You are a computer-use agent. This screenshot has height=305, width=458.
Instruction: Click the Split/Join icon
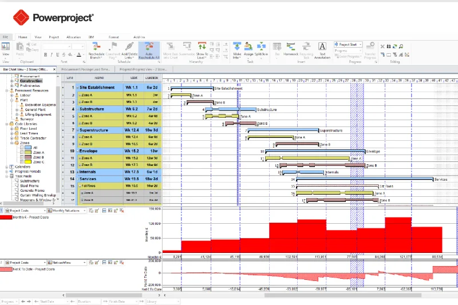point(261,46)
